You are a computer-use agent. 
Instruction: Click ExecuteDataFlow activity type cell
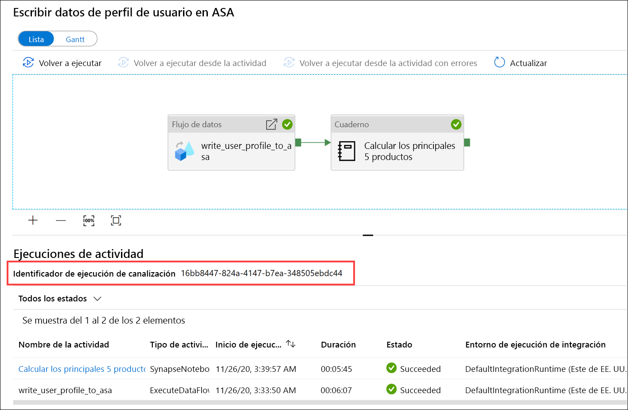point(179,390)
